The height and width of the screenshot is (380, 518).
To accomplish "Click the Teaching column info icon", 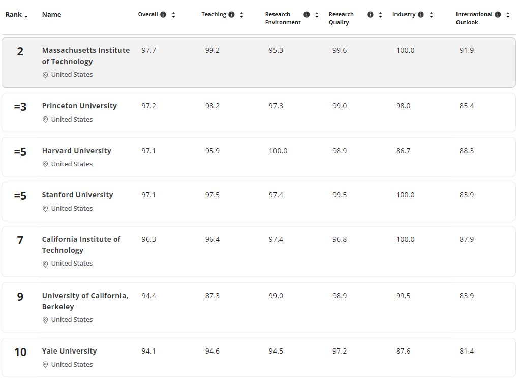I will [231, 15].
